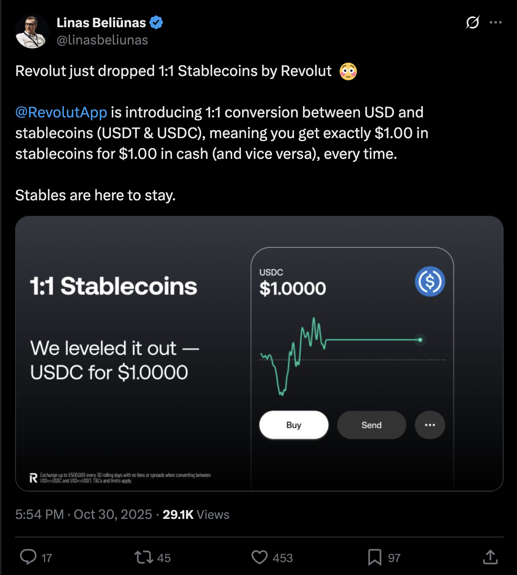
Task: Click the ellipsis icon inside the phone mockup
Action: pos(429,425)
